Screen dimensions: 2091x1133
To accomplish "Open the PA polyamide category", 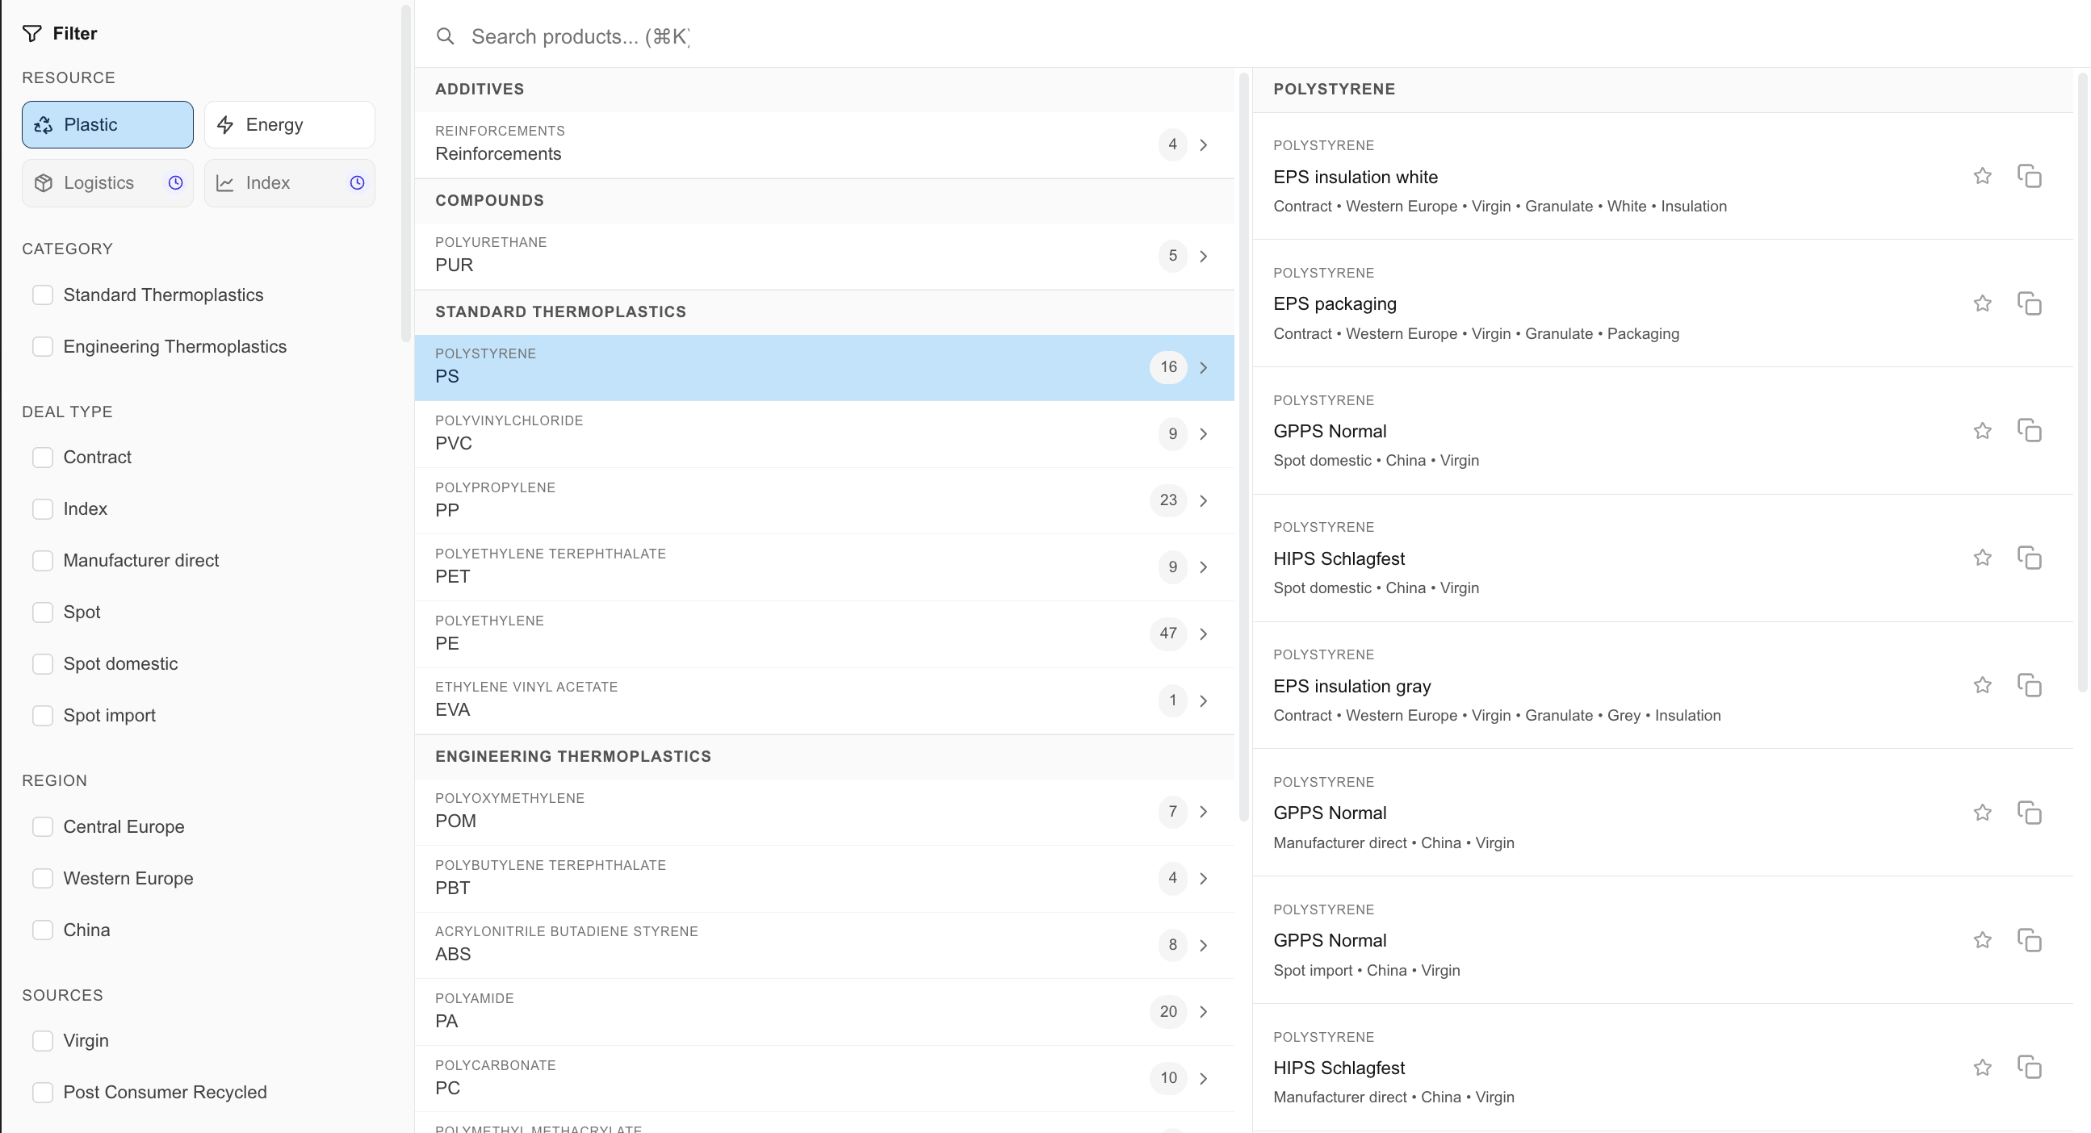I will (x=824, y=1011).
